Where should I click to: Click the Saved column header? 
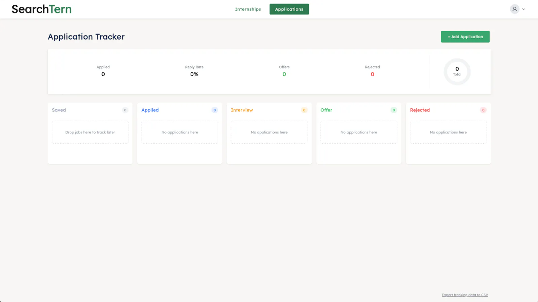point(59,110)
